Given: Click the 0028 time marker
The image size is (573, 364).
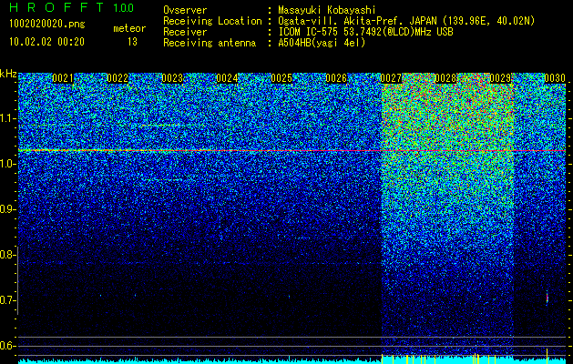Looking at the screenshot, I should point(445,78).
